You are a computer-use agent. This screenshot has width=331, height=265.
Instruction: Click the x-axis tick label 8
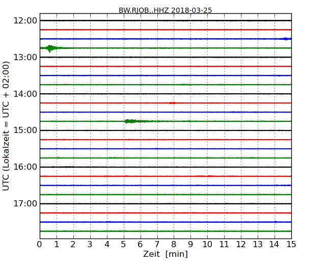[174, 245]
